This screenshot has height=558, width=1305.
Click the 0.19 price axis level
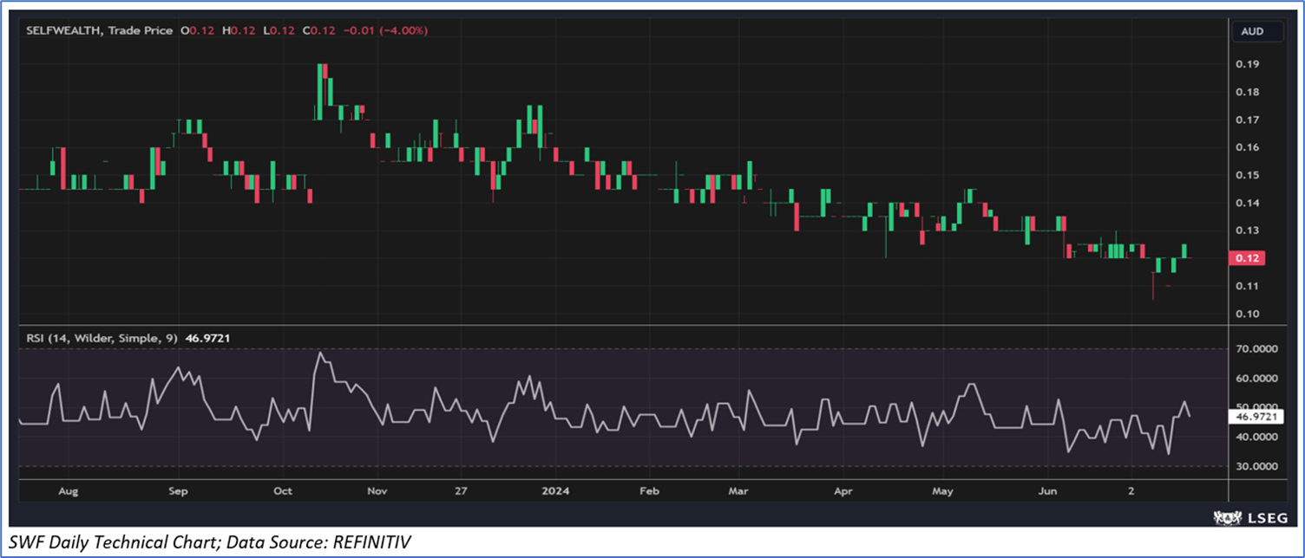click(1246, 64)
